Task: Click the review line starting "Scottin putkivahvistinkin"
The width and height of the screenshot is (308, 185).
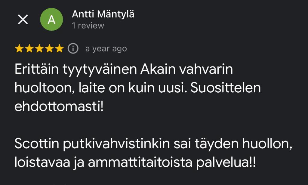Action: tap(153, 144)
